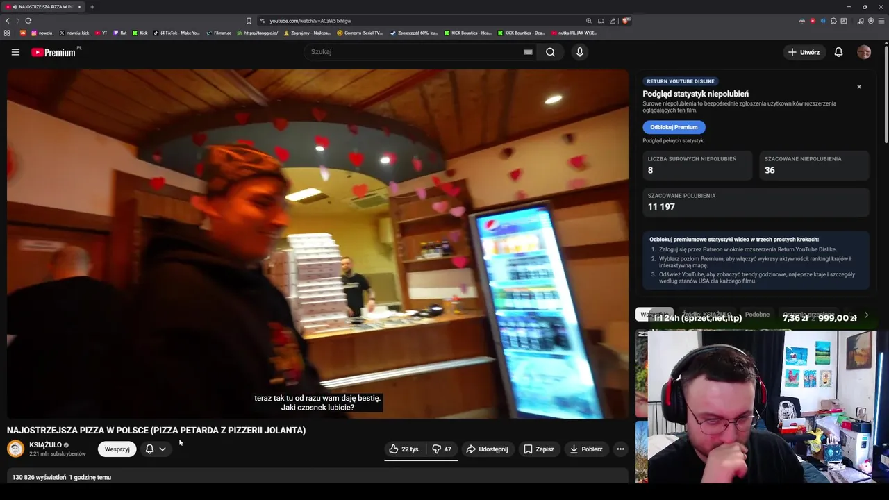
Task: Open the nowciu_ Instagram bookmark
Action: (42, 33)
